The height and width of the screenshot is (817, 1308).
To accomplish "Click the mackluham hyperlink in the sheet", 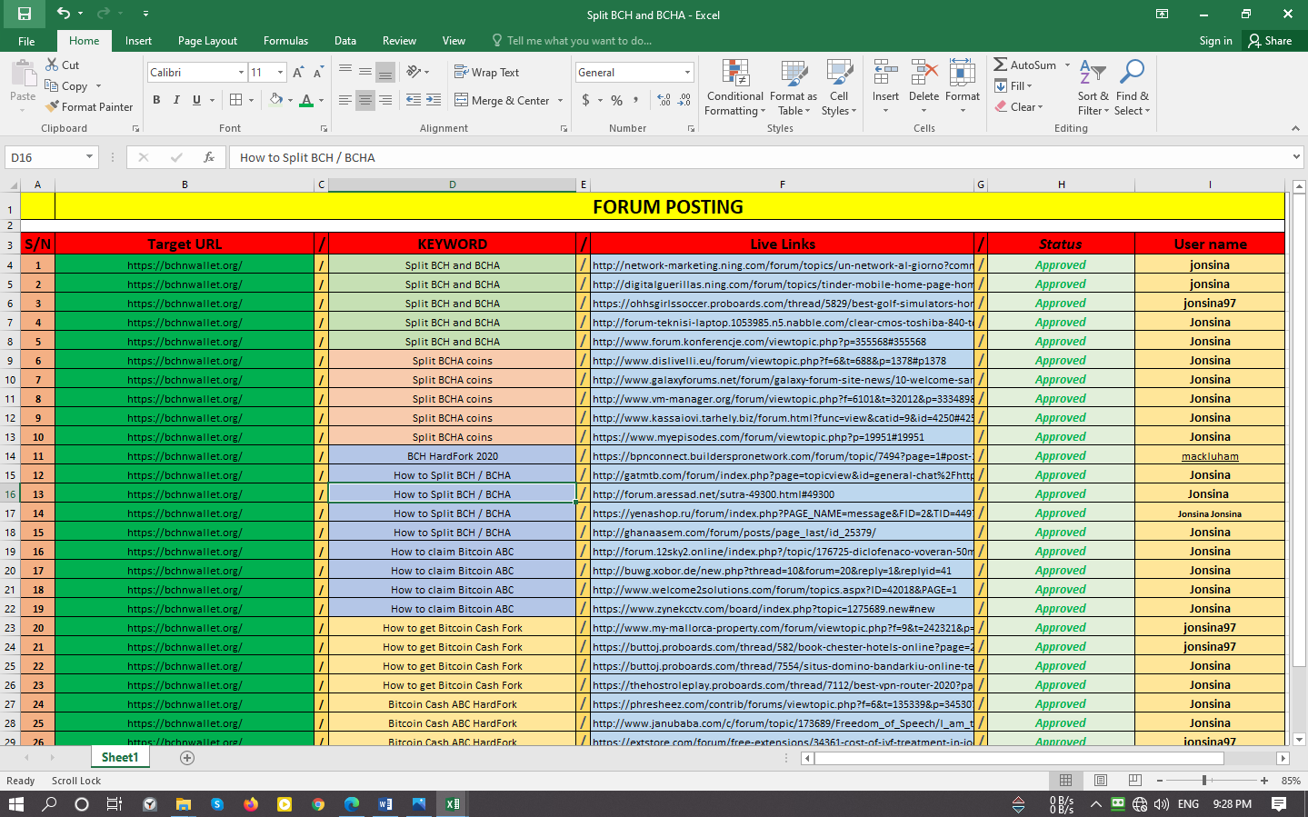I will pos(1209,455).
